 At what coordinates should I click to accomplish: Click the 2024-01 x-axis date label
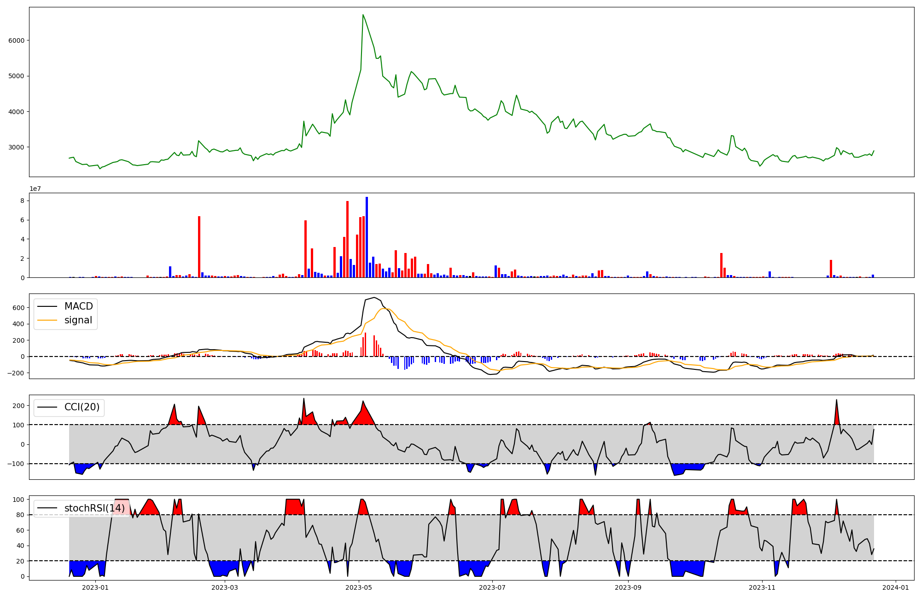[x=895, y=587]
